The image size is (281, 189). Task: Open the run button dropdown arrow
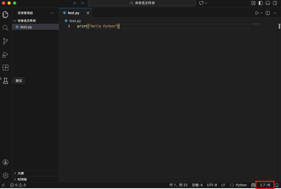(261, 13)
